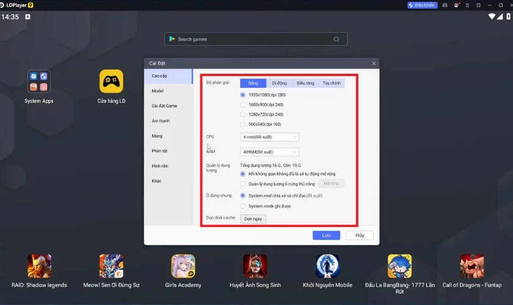
Task: Close the Cài Đặt settings dialog
Action: pyautogui.click(x=374, y=63)
